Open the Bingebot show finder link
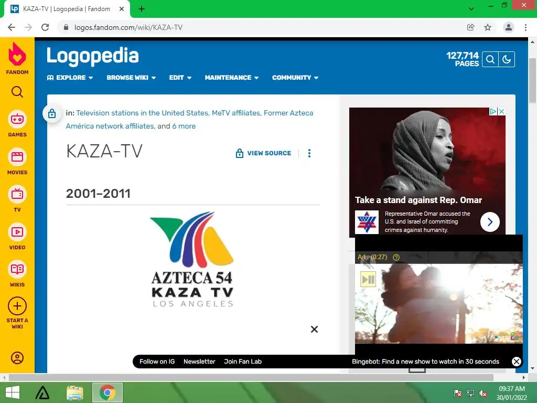Screen dimensions: 537x403 tap(425, 362)
